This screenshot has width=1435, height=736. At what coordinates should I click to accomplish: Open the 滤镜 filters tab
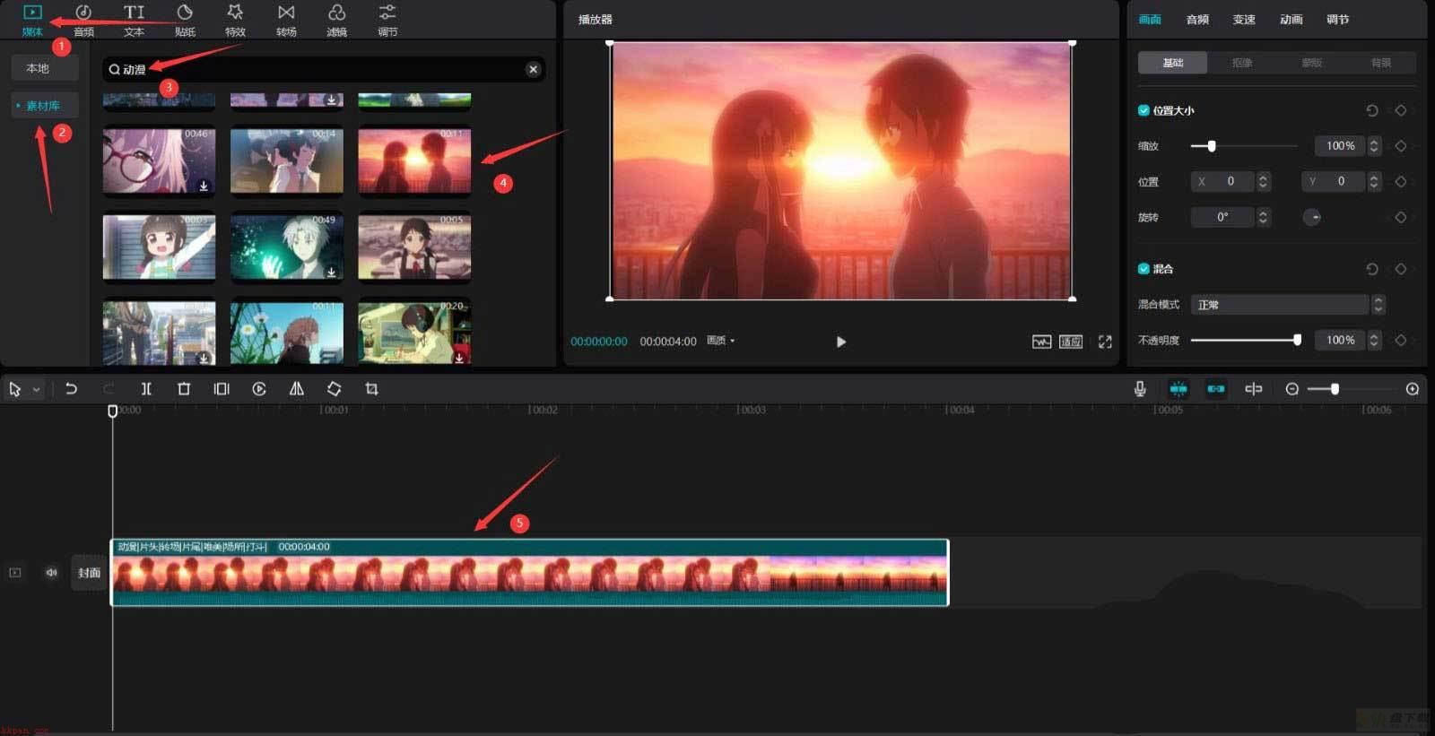tap(336, 20)
